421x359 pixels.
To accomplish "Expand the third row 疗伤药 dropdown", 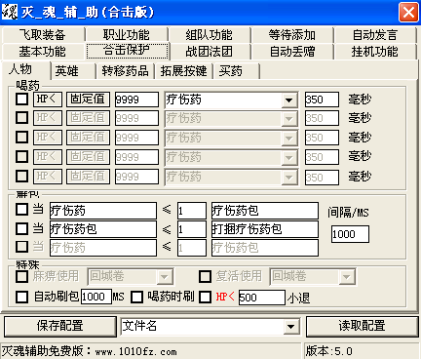I will (x=288, y=139).
